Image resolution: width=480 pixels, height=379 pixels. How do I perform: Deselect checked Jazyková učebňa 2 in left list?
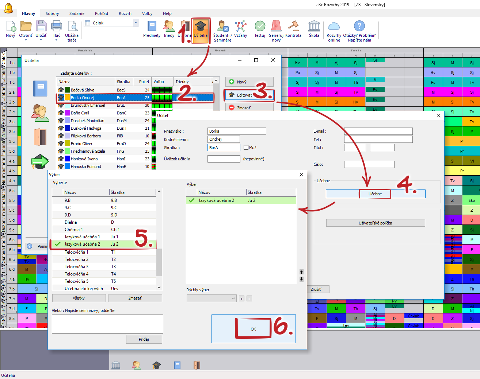pyautogui.click(x=58, y=244)
